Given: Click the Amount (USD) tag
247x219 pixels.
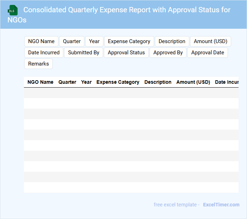Looking at the screenshot, I should [x=210, y=41].
